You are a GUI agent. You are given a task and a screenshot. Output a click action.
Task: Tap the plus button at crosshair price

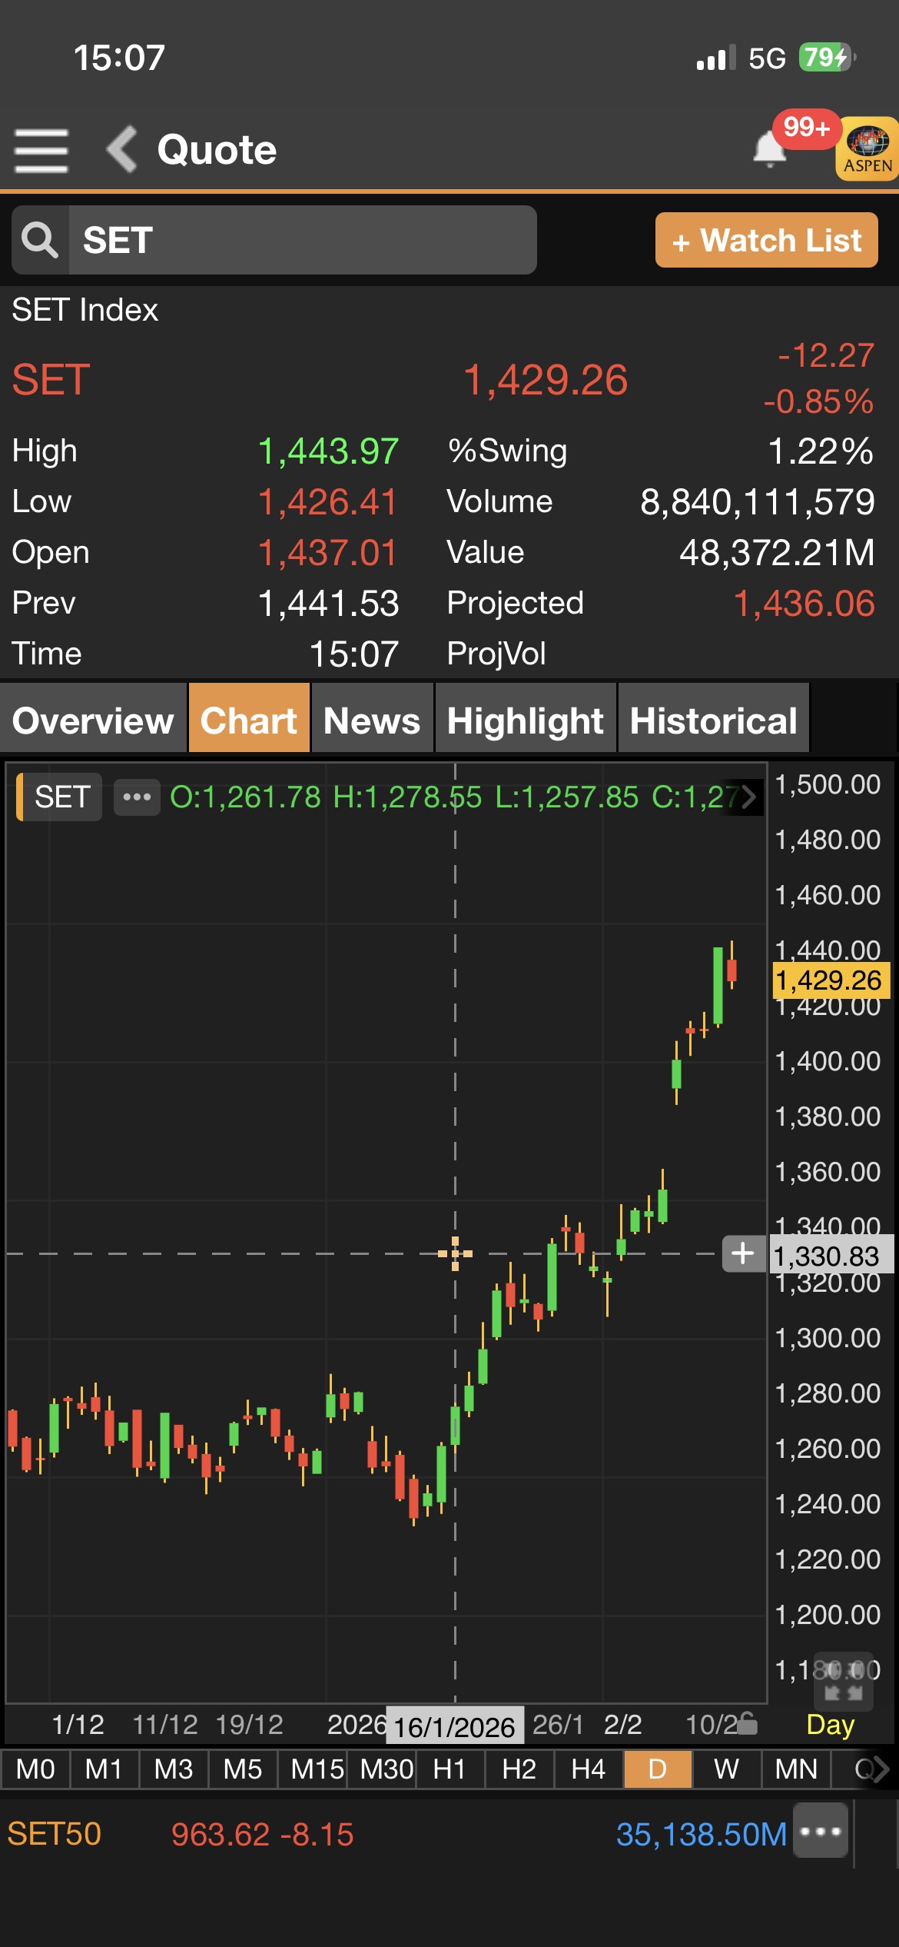click(742, 1254)
